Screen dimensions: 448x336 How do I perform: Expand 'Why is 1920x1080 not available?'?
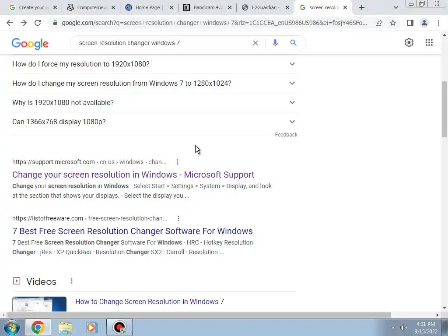pos(154,102)
